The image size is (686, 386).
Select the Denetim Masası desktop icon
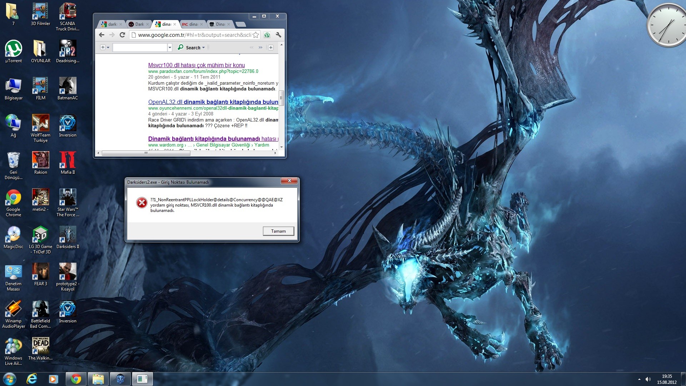point(14,277)
